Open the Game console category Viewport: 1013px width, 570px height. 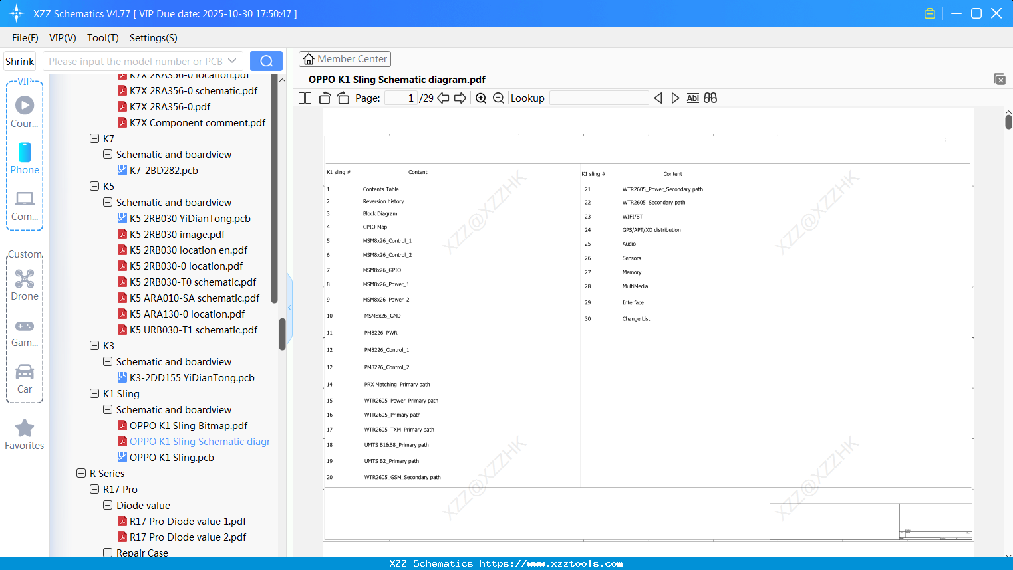point(25,332)
